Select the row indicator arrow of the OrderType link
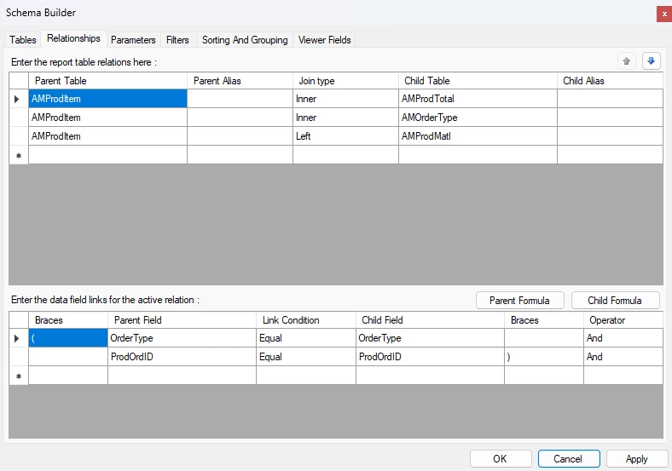Image resolution: width=672 pixels, height=471 pixels. (19, 338)
